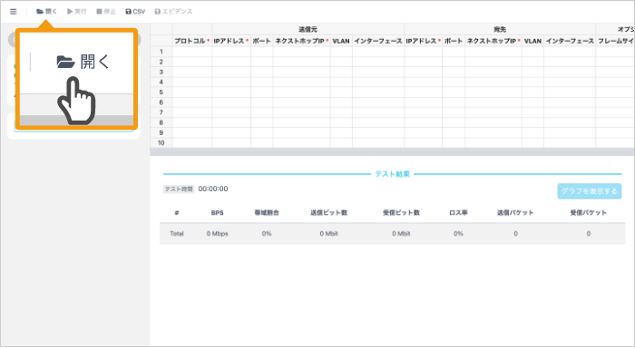
Task: Click the テスト時間 label
Action: 179,189
